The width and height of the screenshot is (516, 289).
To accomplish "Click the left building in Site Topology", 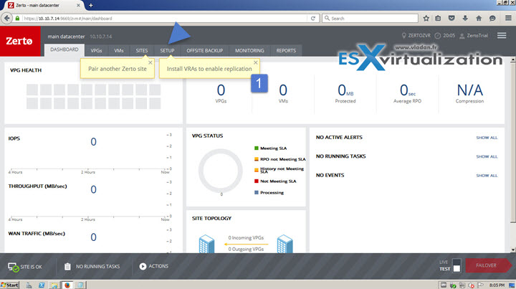I will pyautogui.click(x=206, y=244).
